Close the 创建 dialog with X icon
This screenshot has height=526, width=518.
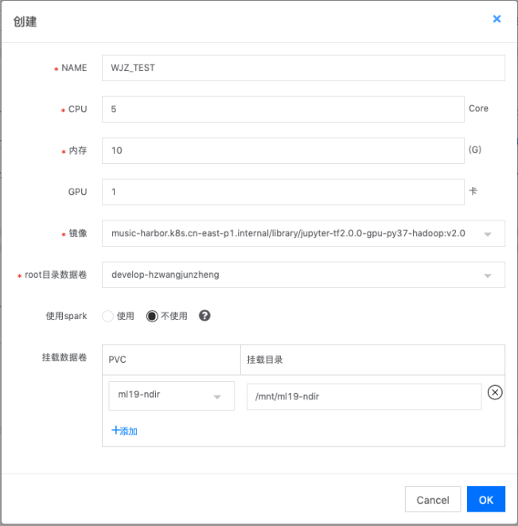tap(497, 19)
